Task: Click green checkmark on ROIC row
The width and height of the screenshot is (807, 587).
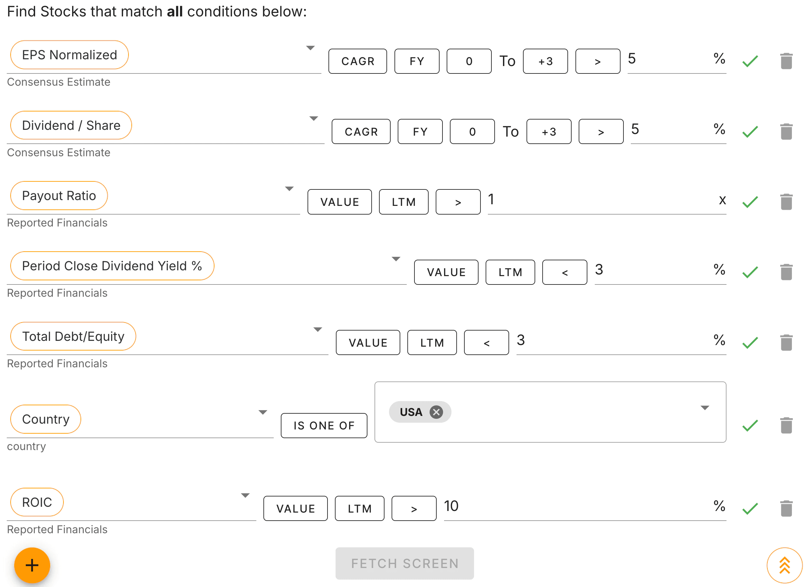Action: [x=750, y=508]
